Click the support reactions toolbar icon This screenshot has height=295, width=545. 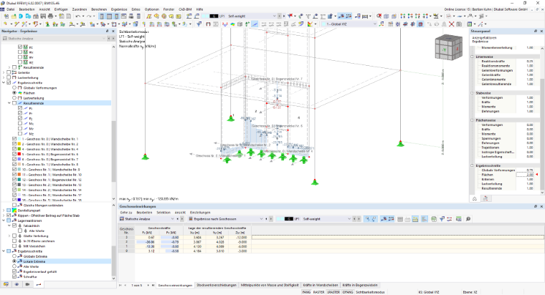point(247,24)
